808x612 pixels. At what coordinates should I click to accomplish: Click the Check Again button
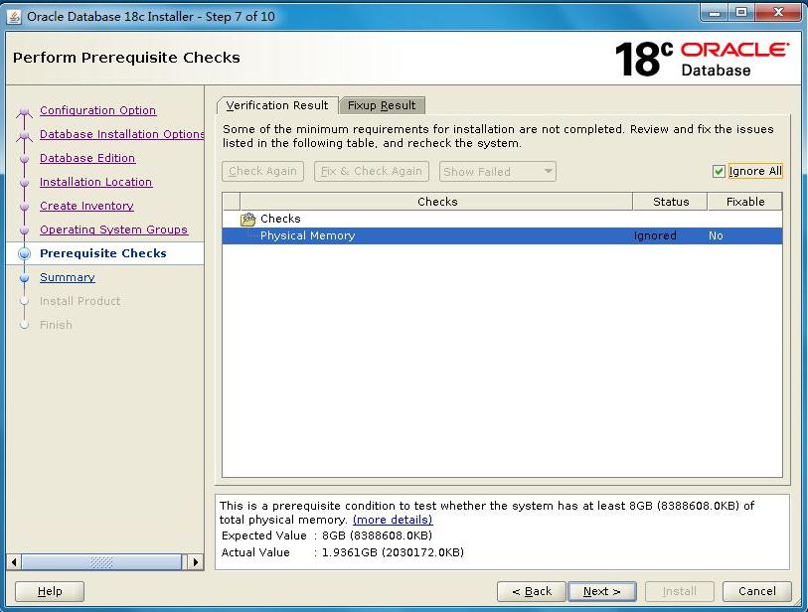pyautogui.click(x=262, y=172)
